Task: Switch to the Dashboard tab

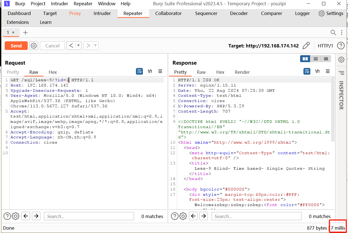Action: pyautogui.click(x=19, y=13)
